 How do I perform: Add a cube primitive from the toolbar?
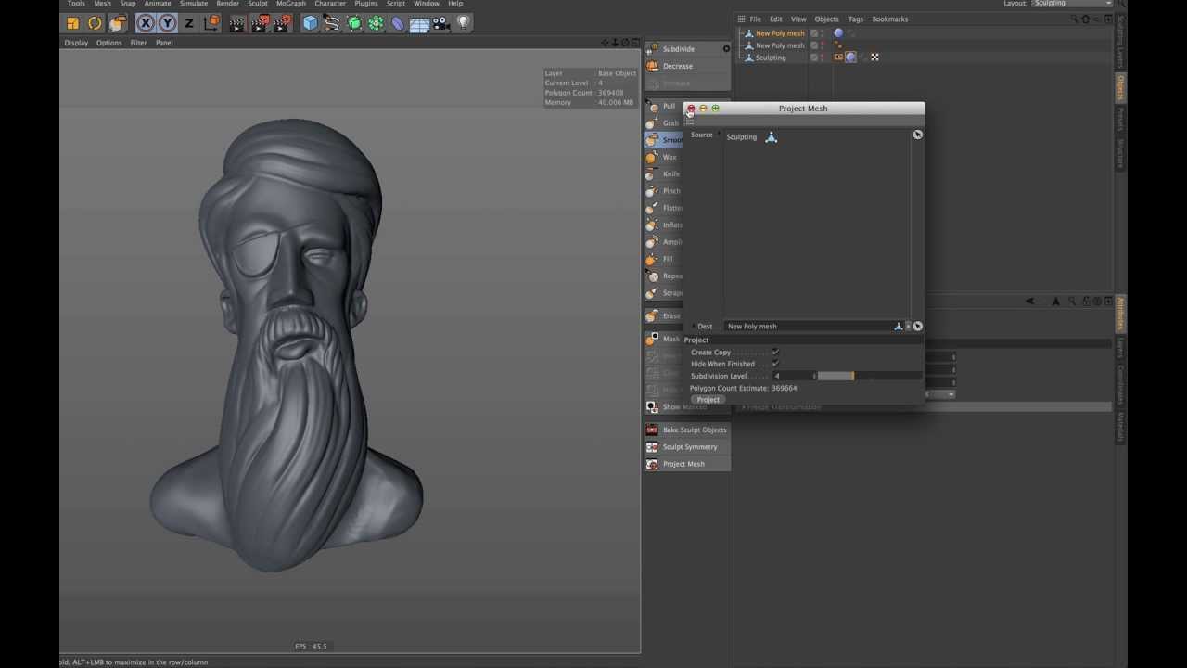[x=310, y=23]
